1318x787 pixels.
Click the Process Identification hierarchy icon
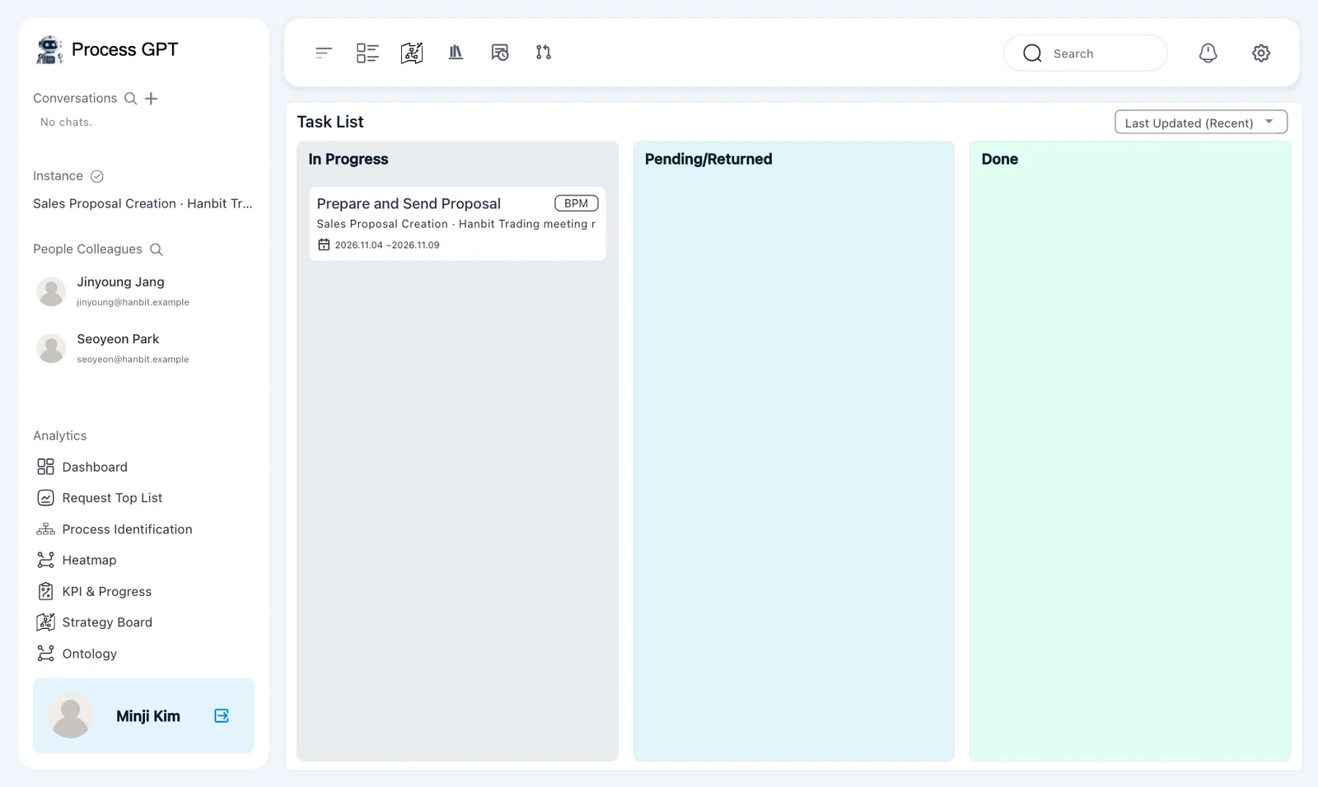[45, 529]
